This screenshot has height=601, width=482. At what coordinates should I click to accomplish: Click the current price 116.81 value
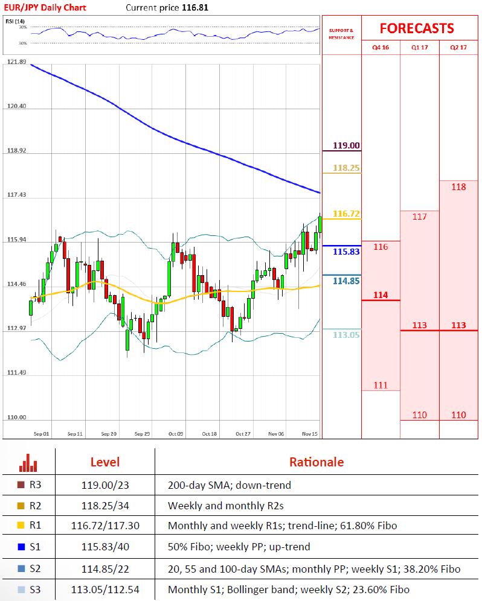195,8
